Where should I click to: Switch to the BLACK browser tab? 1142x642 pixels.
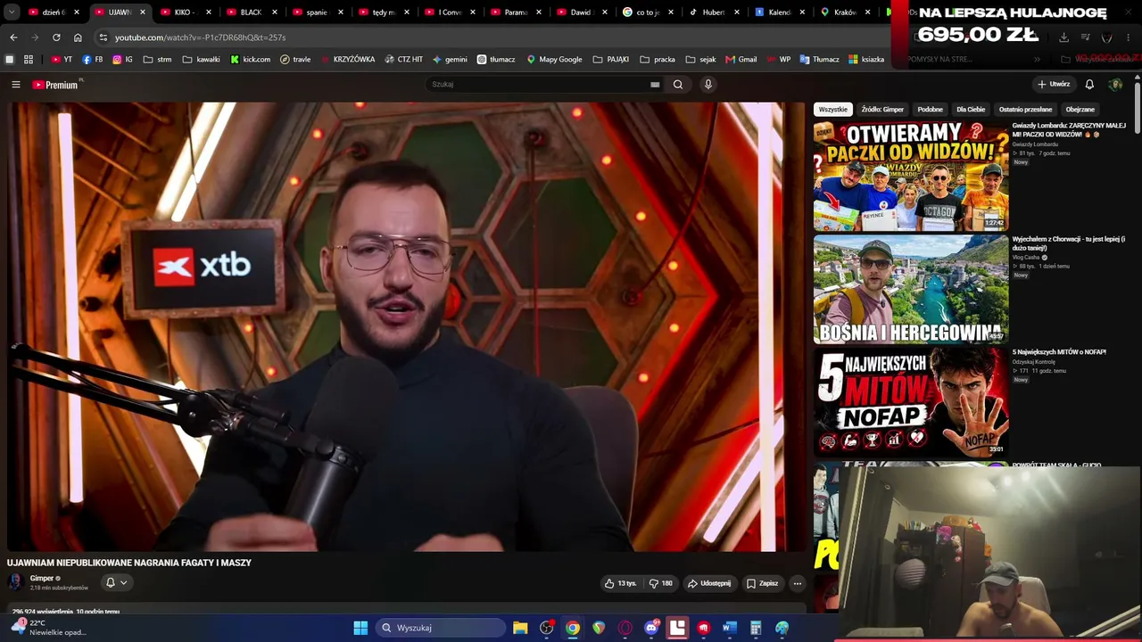point(251,12)
